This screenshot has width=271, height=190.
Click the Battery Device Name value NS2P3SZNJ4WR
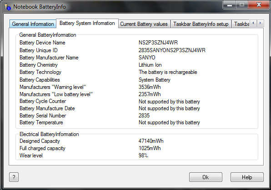[x=158, y=43]
